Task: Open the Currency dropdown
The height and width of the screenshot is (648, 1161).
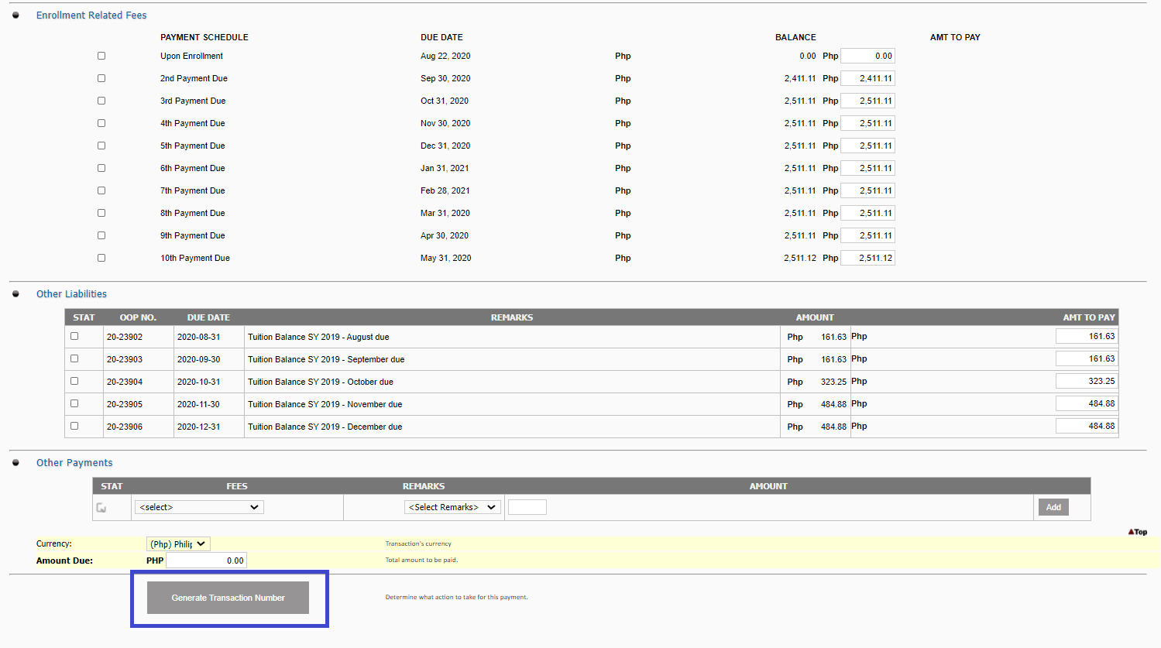Action: click(178, 544)
